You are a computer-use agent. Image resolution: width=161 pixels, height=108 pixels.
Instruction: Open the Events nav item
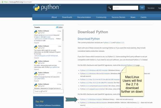click(144, 17)
